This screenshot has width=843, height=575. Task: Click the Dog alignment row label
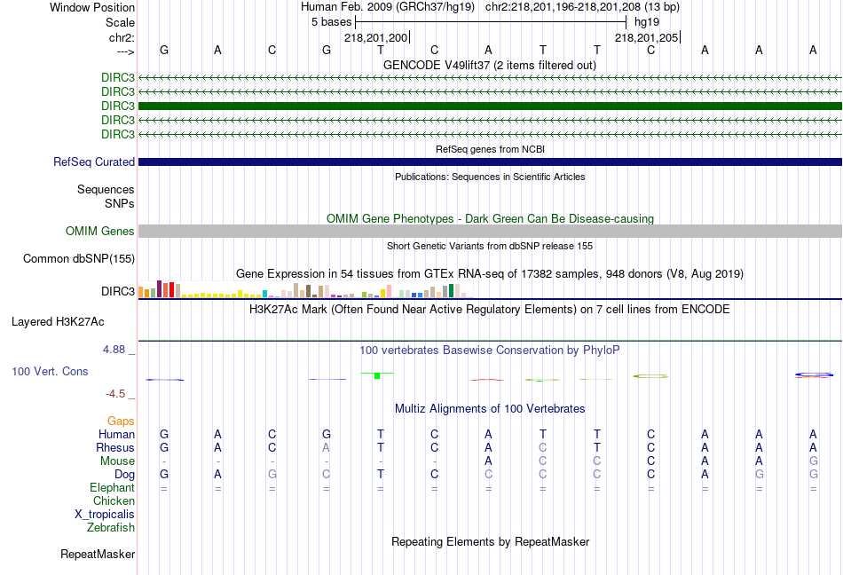(x=124, y=475)
